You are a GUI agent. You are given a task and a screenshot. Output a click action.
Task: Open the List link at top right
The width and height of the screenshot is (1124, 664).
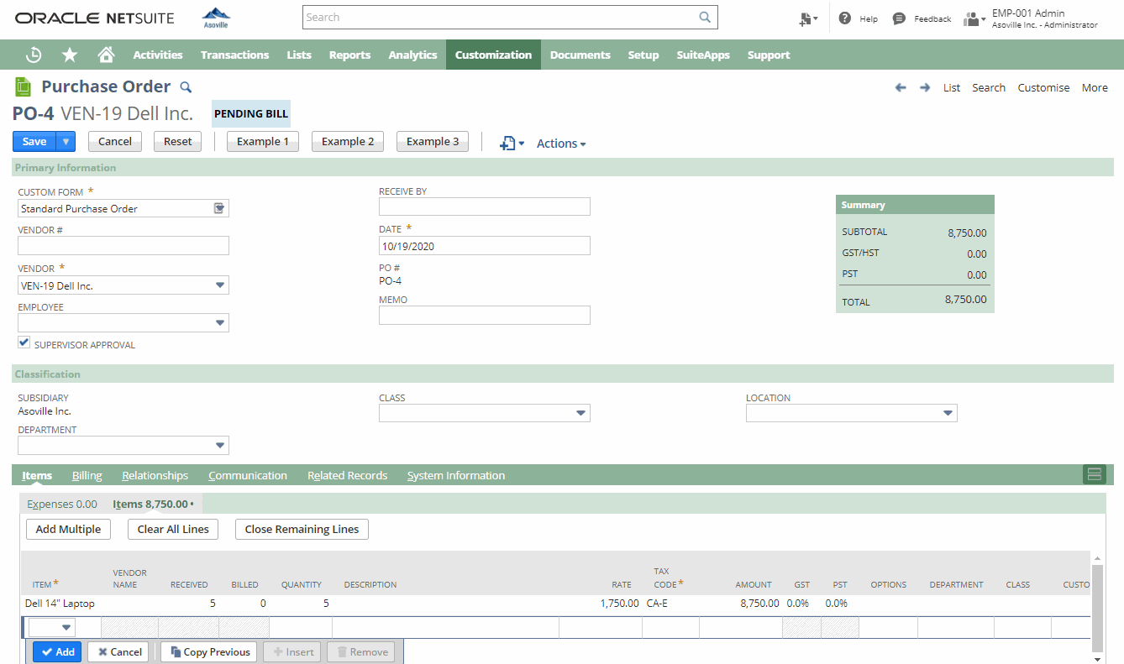tap(952, 87)
